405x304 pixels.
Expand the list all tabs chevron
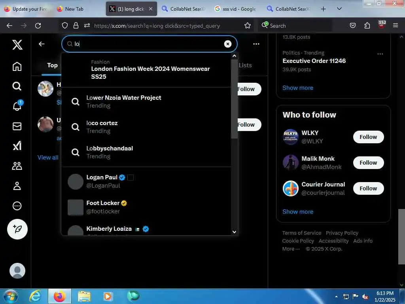coord(339,9)
